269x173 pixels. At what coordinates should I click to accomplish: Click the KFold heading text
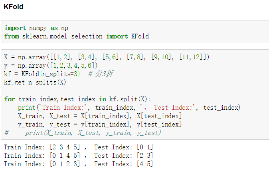pyautogui.click(x=14, y=7)
